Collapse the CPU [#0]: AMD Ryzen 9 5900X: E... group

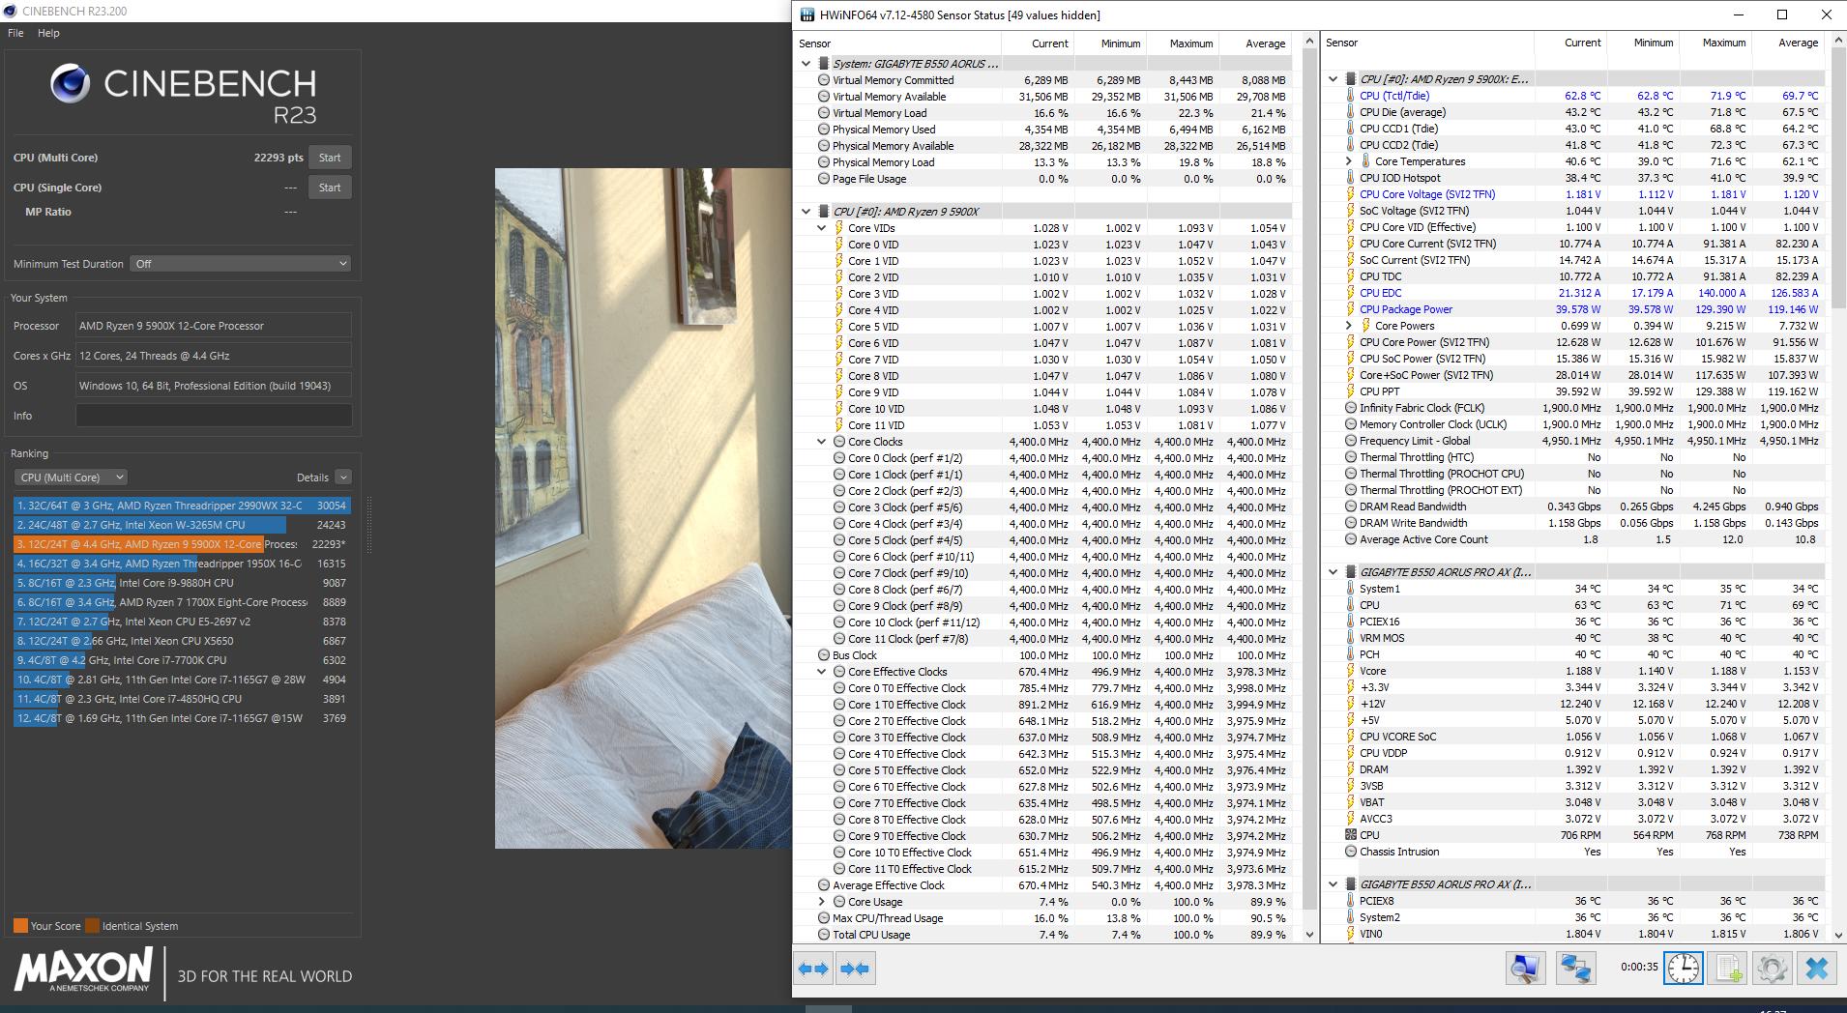1334,79
